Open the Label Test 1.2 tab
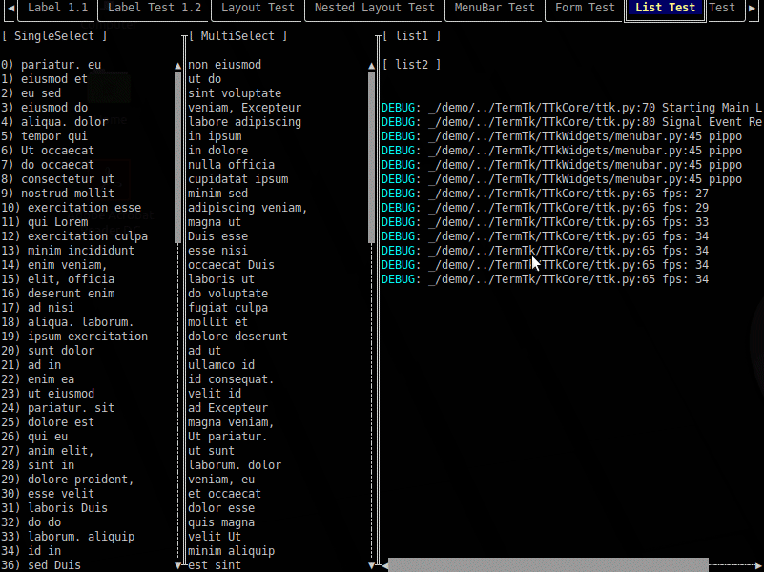The height and width of the screenshot is (572, 764). (154, 8)
